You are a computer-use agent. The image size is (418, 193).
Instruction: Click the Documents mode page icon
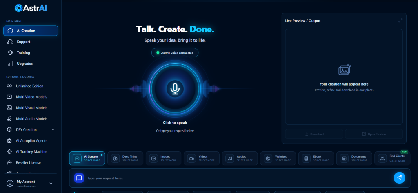[344, 158]
